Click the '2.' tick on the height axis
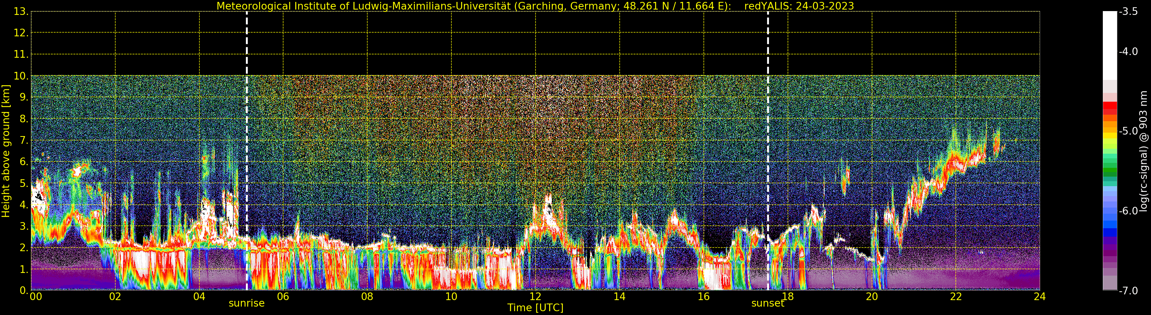The height and width of the screenshot is (315, 1151). point(24,248)
